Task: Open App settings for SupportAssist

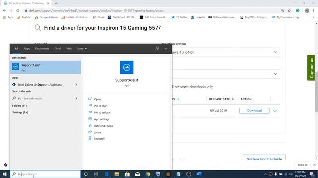Action: (101, 119)
